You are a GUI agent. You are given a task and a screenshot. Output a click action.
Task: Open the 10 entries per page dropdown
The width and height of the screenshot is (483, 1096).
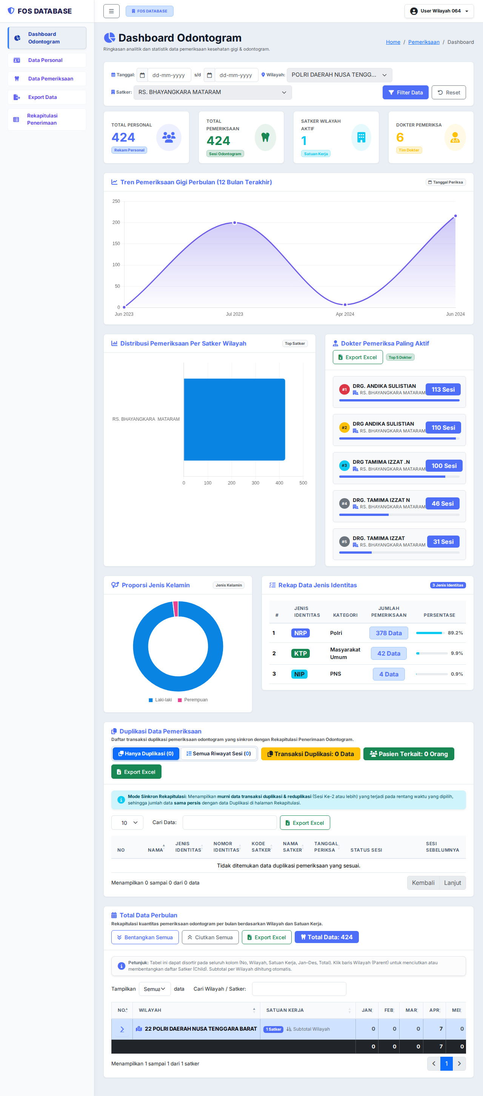tap(127, 823)
